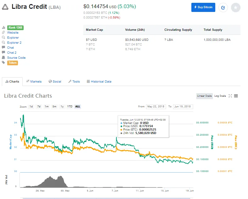The height and width of the screenshot is (199, 248).
Task: Open the Website link
Action: (13, 32)
